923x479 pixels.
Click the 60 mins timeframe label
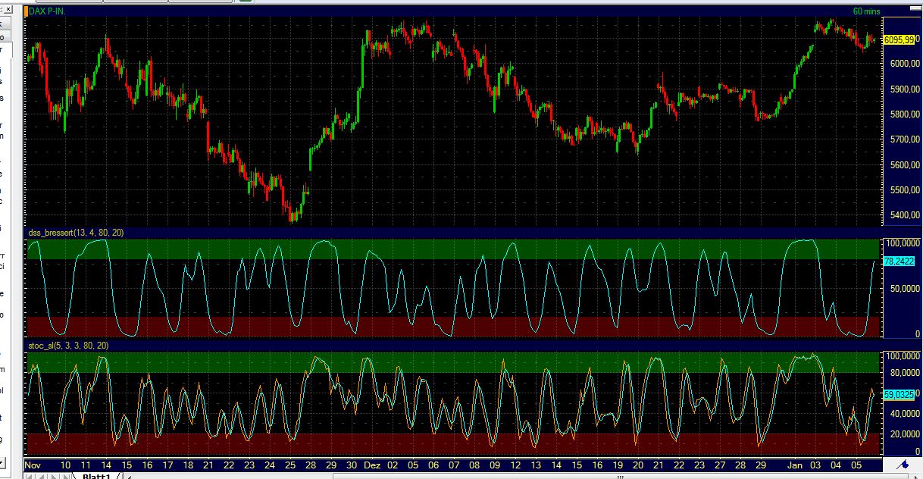click(868, 11)
